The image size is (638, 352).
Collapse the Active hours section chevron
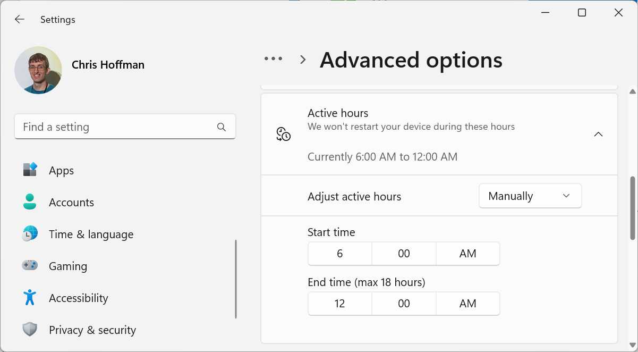coord(598,135)
